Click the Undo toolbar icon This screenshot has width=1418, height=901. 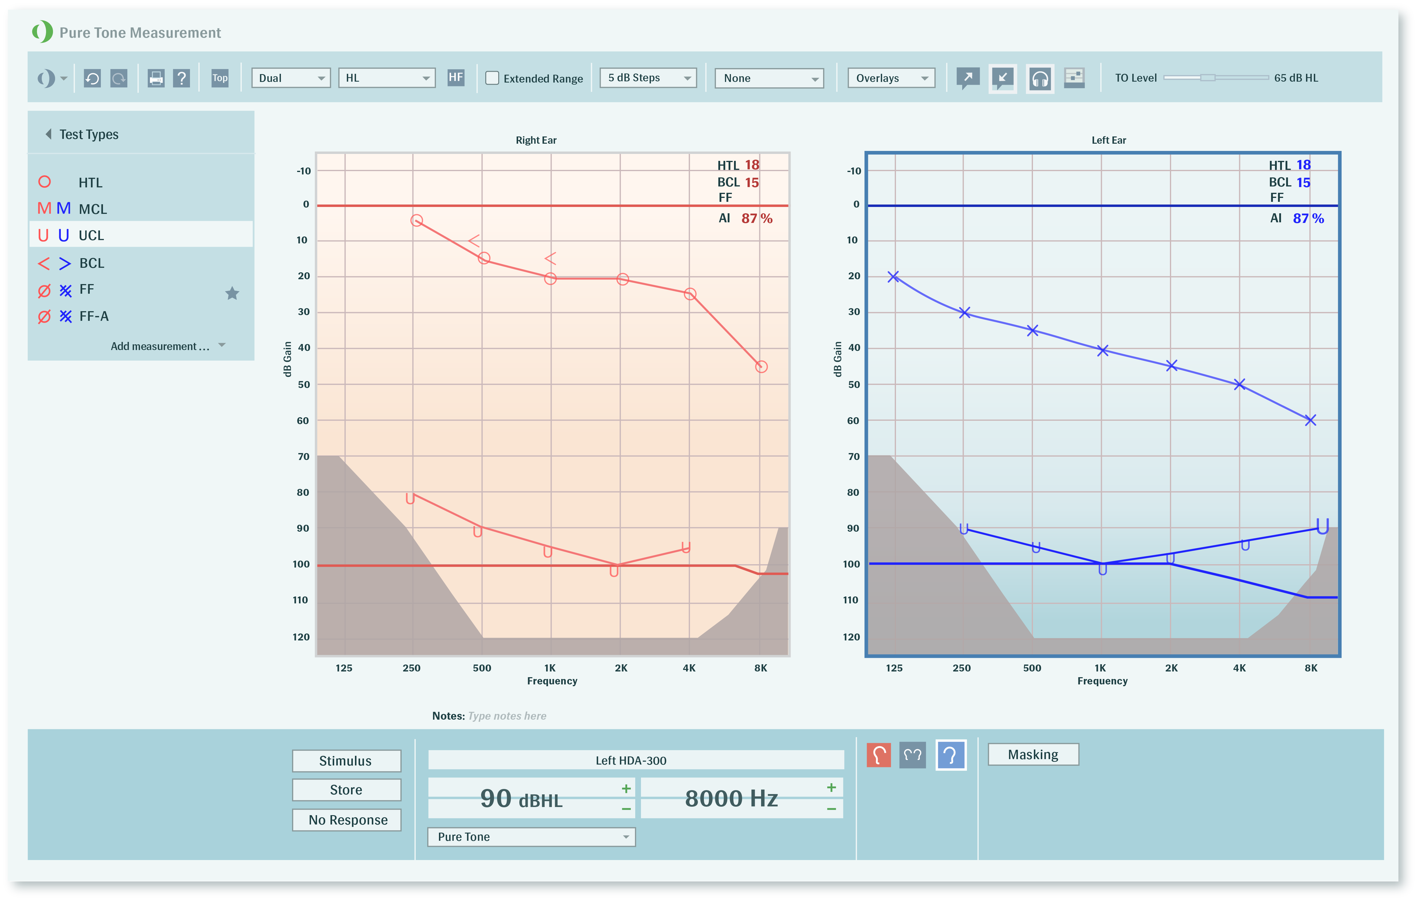coord(92,78)
